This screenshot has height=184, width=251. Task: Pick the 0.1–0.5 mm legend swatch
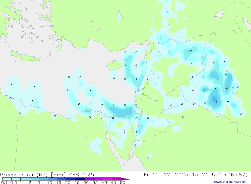tap(7, 179)
